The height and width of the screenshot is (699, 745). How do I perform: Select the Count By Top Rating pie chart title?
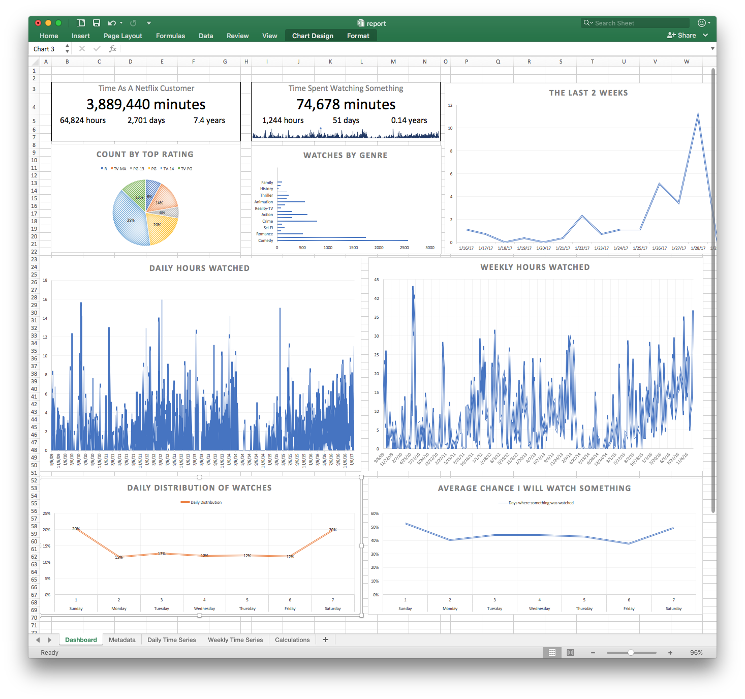145,154
